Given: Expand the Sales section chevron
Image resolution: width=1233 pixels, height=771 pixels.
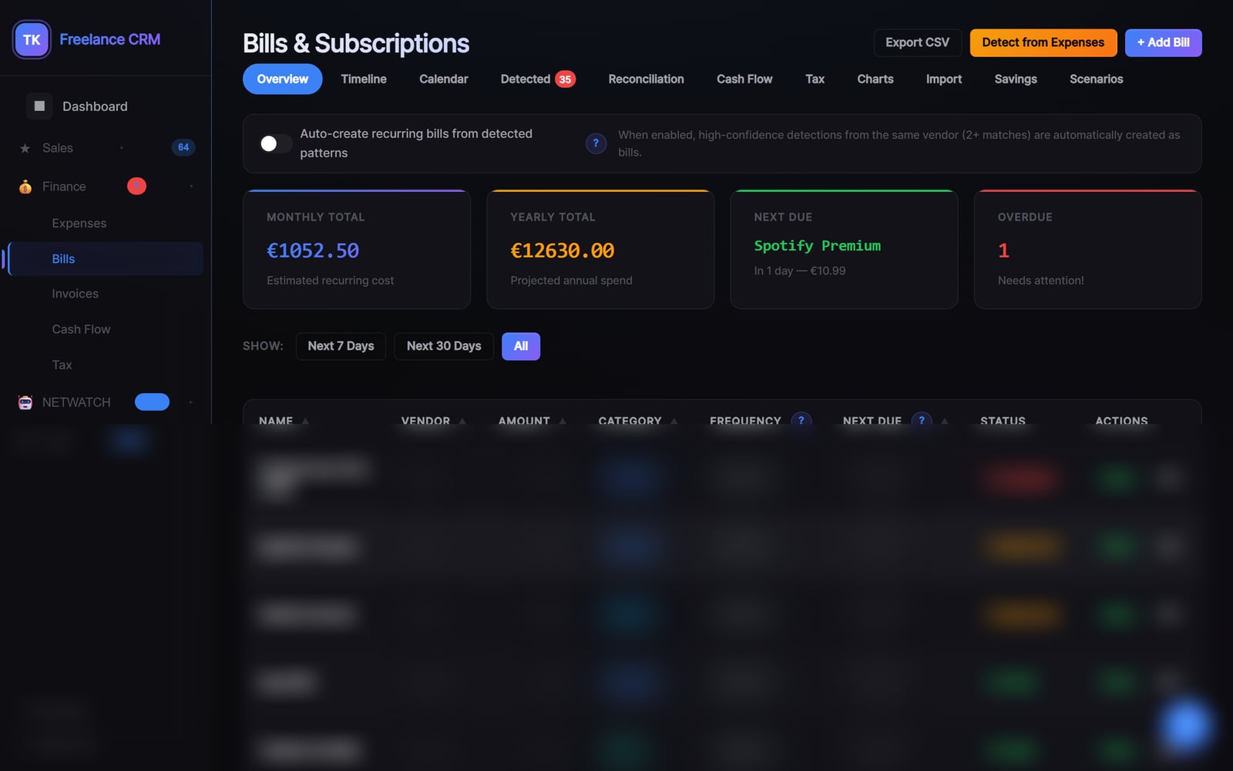Looking at the screenshot, I should coord(121,147).
